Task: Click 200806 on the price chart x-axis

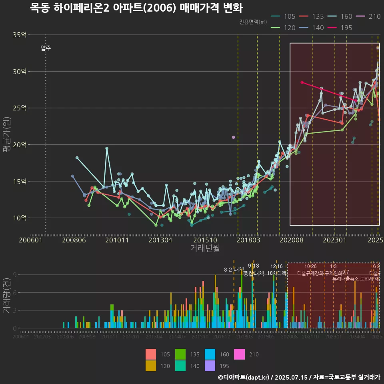Action: pyautogui.click(x=74, y=240)
